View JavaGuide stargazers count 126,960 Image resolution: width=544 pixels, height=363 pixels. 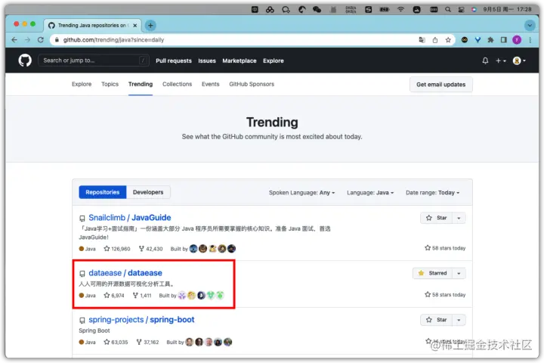pyautogui.click(x=117, y=249)
